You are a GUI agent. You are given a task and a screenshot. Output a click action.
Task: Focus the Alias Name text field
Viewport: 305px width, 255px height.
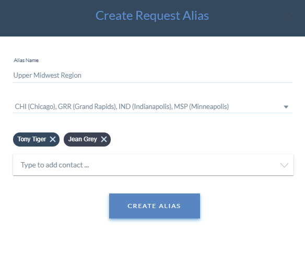pyautogui.click(x=152, y=76)
